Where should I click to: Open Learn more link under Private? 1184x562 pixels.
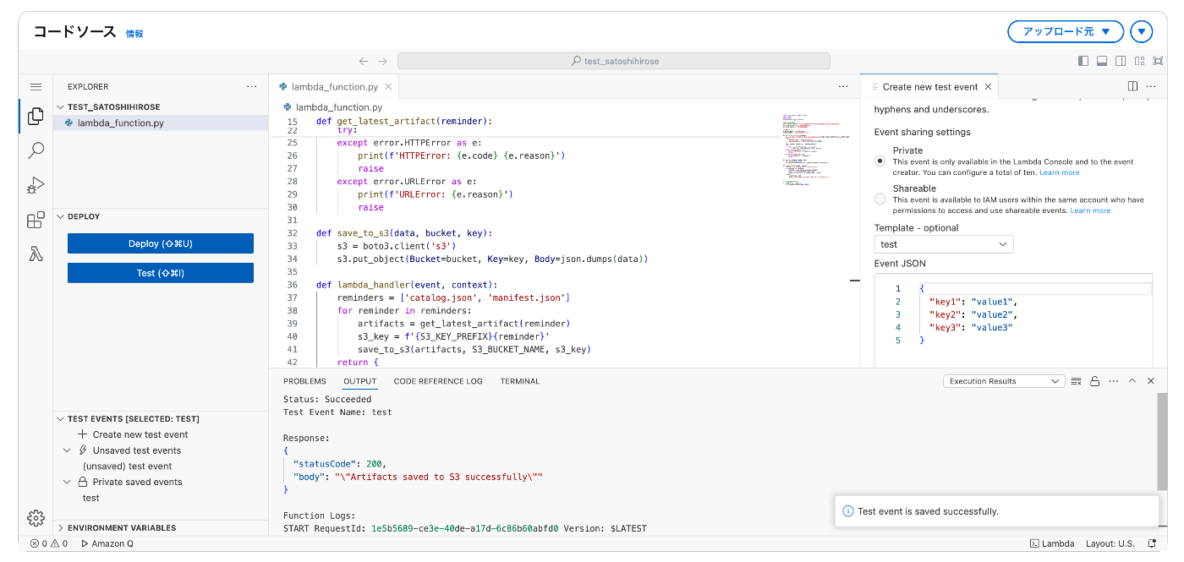click(1060, 172)
